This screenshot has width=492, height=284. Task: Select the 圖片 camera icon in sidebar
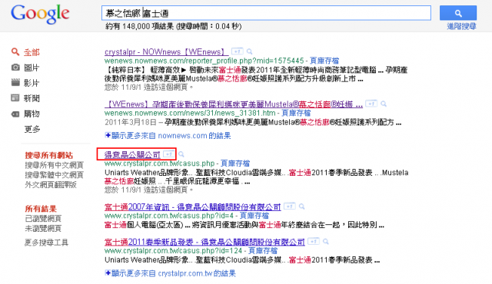tap(15, 68)
